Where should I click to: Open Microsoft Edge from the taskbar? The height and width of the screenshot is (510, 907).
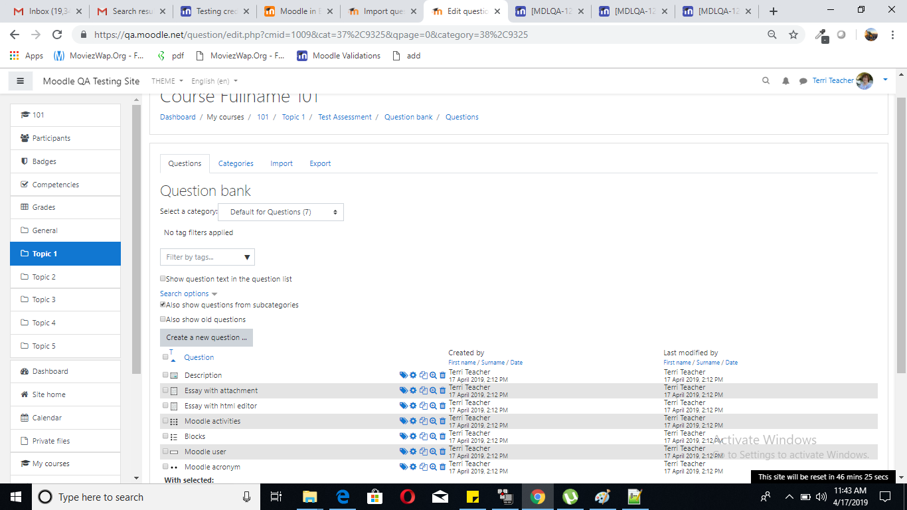[x=343, y=497]
